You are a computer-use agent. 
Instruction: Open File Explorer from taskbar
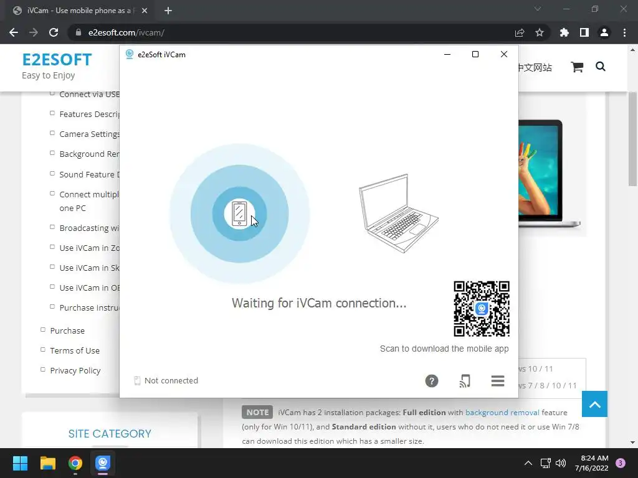(x=47, y=463)
